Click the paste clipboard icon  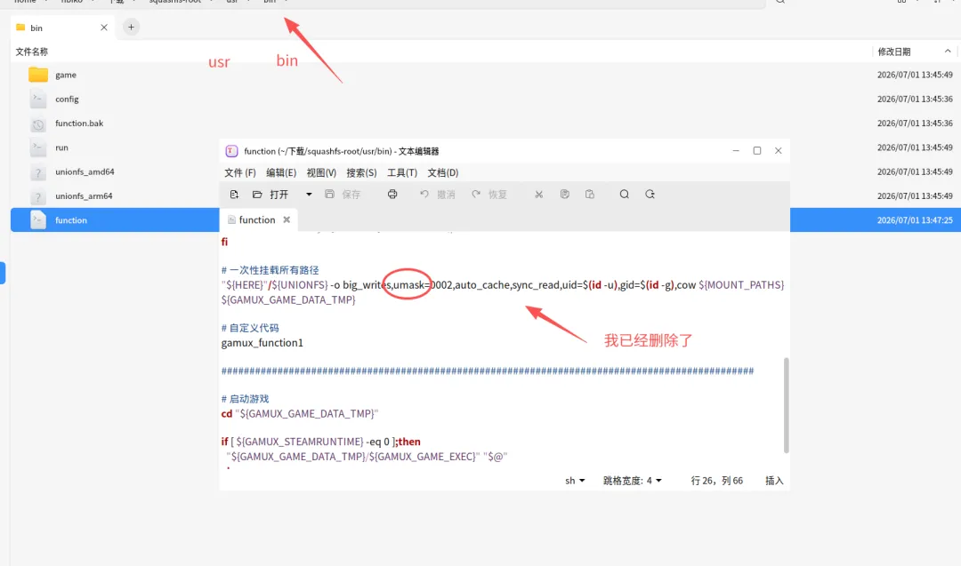coord(590,195)
